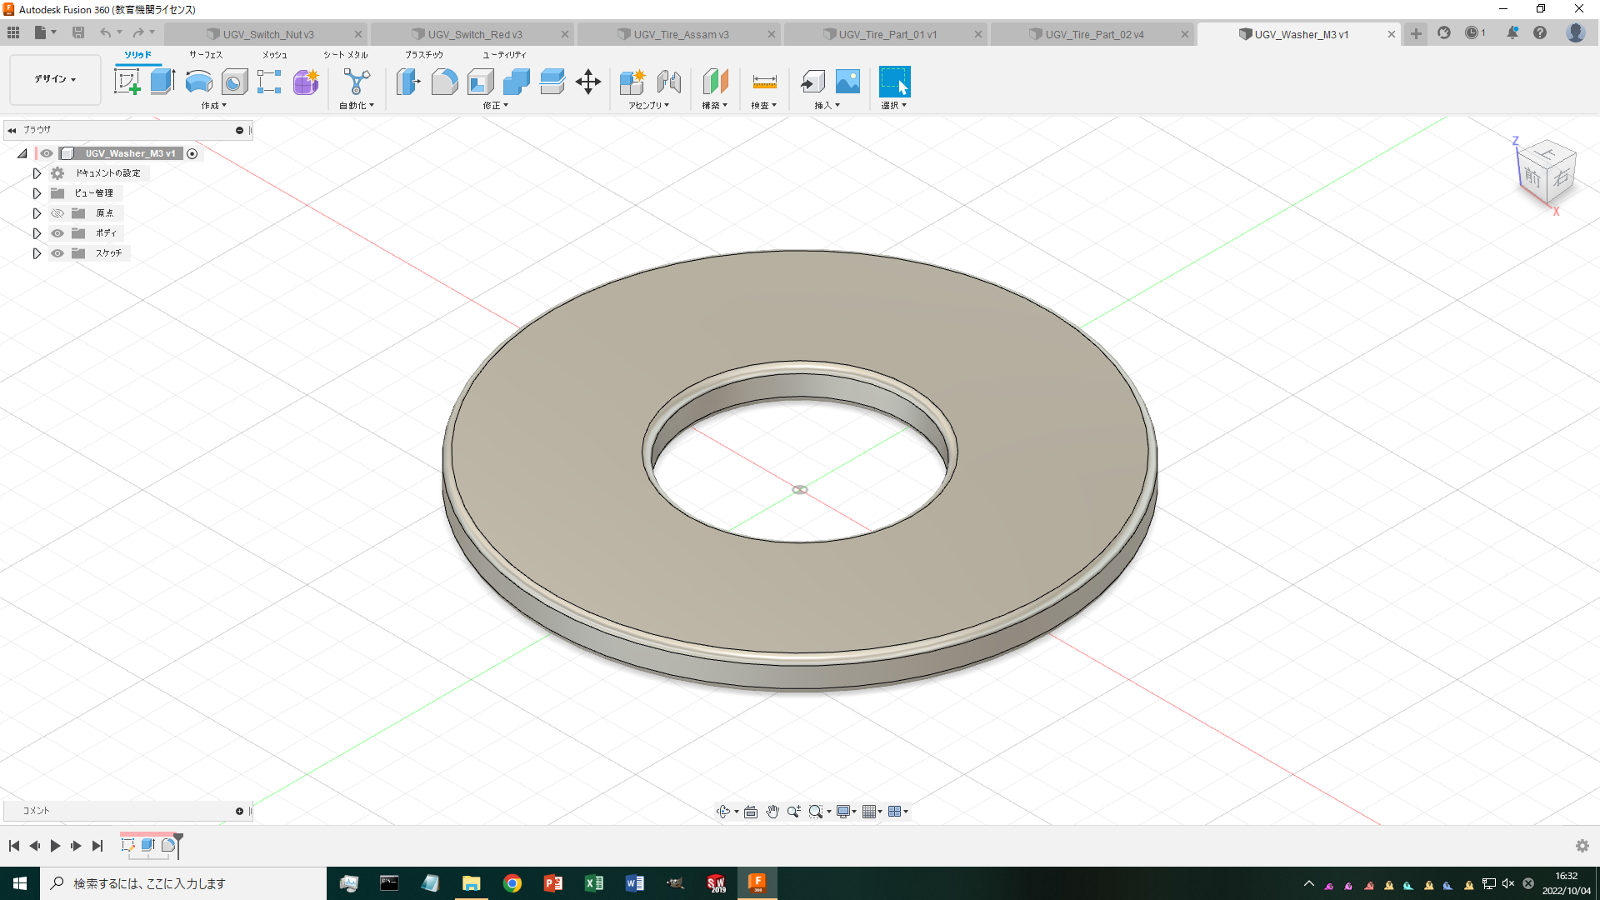Activate the Select tool
The height and width of the screenshot is (900, 1600).
(894, 82)
